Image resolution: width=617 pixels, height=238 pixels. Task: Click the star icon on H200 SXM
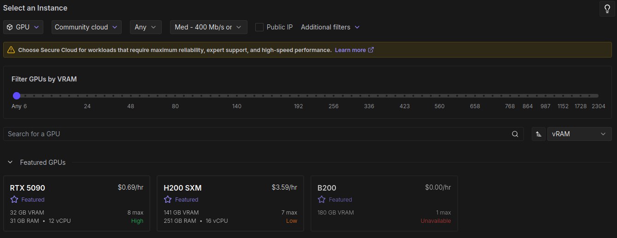pyautogui.click(x=168, y=199)
